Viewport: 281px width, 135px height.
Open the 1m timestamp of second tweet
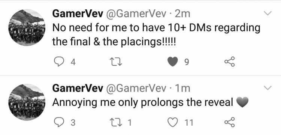click(x=182, y=89)
